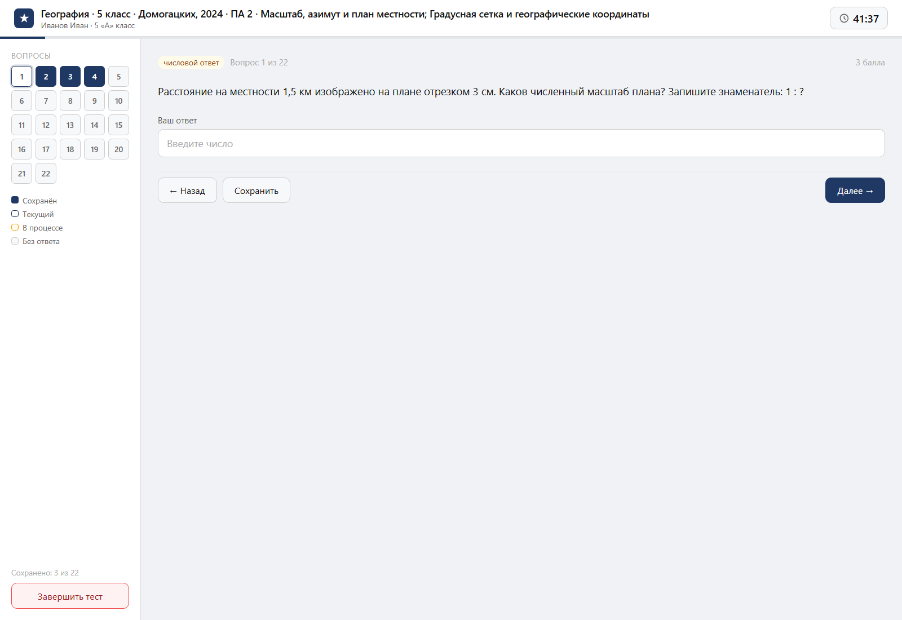Open saved question 3
This screenshot has height=620, width=902.
pyautogui.click(x=70, y=77)
